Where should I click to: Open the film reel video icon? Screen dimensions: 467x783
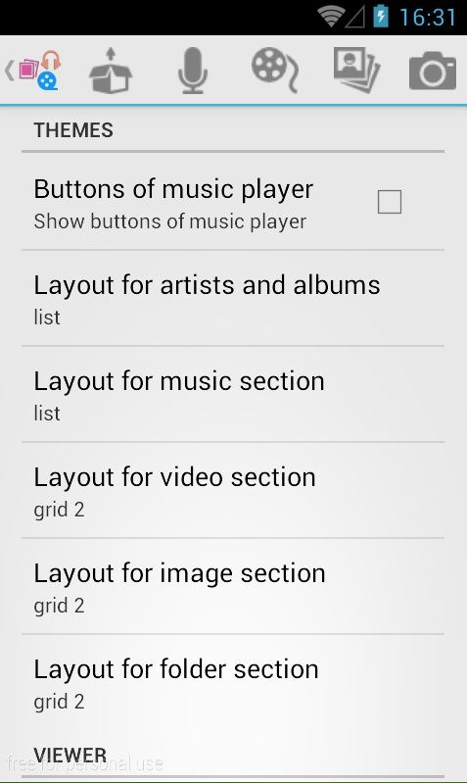[x=275, y=71]
